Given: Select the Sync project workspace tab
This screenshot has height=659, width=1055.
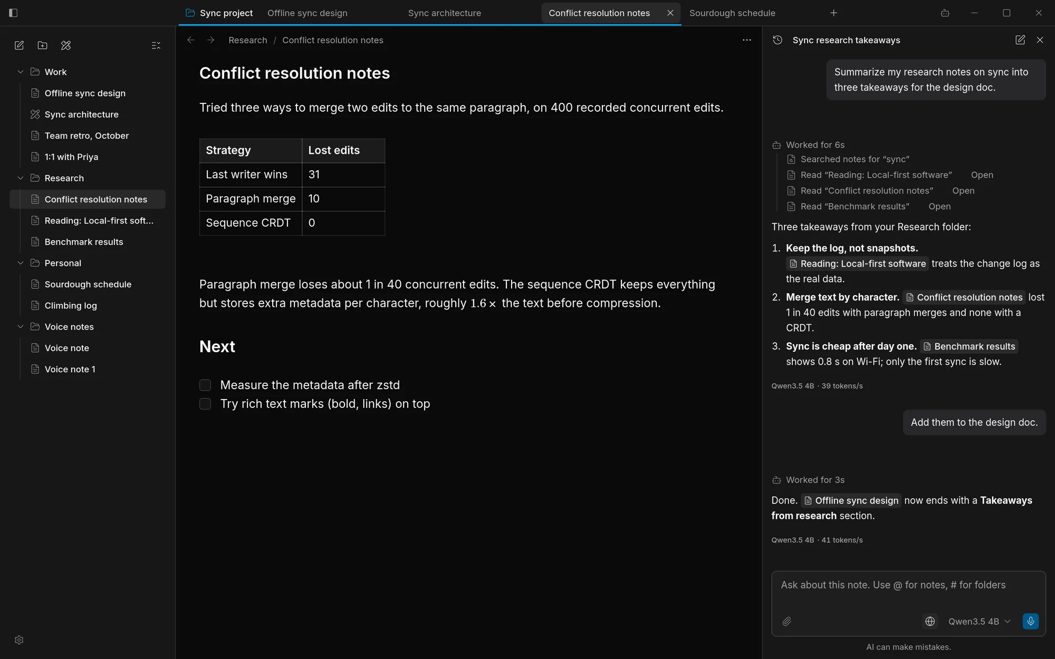Looking at the screenshot, I should pos(219,13).
